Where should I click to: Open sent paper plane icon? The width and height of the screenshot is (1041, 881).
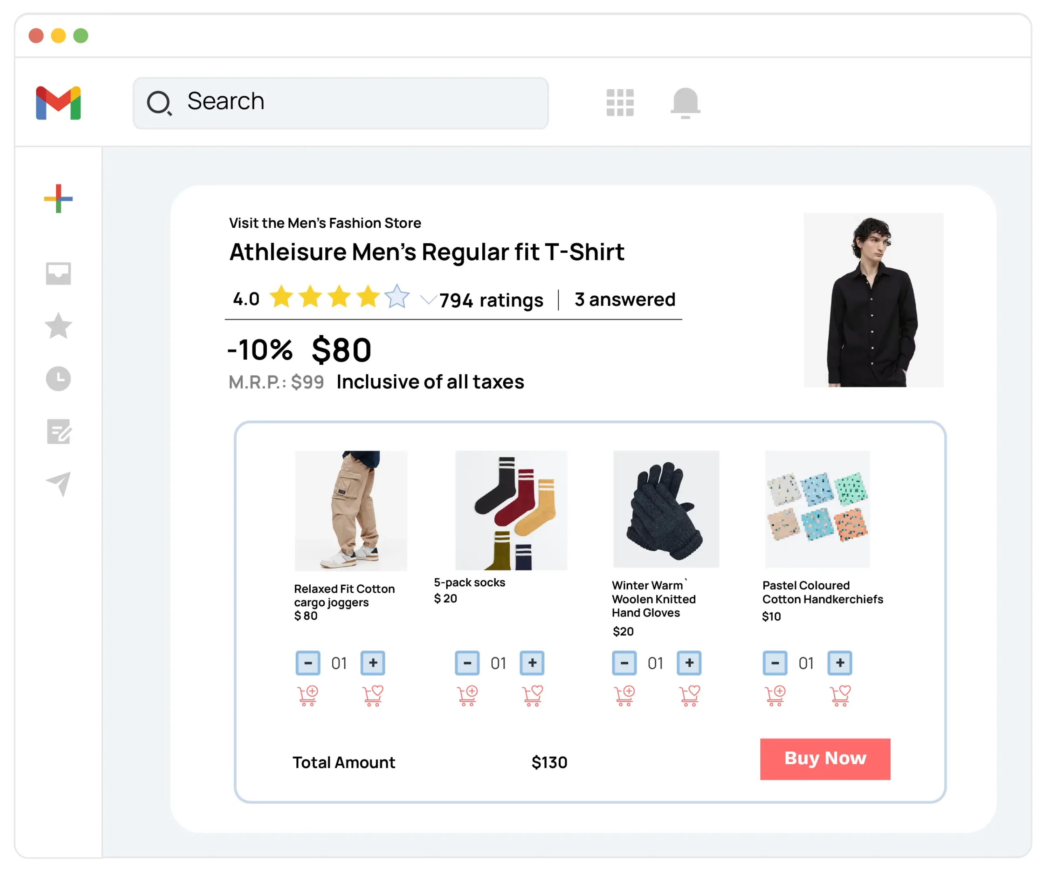(x=59, y=483)
